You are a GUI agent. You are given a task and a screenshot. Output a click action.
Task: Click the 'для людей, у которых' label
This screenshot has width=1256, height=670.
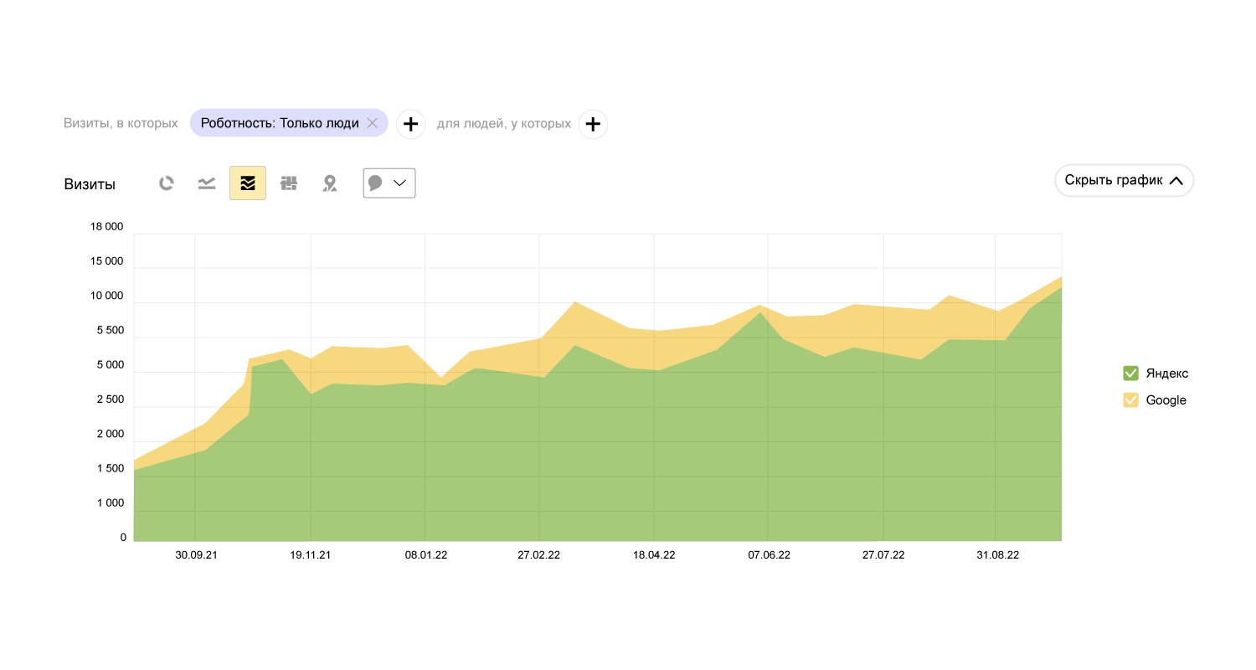(x=504, y=124)
